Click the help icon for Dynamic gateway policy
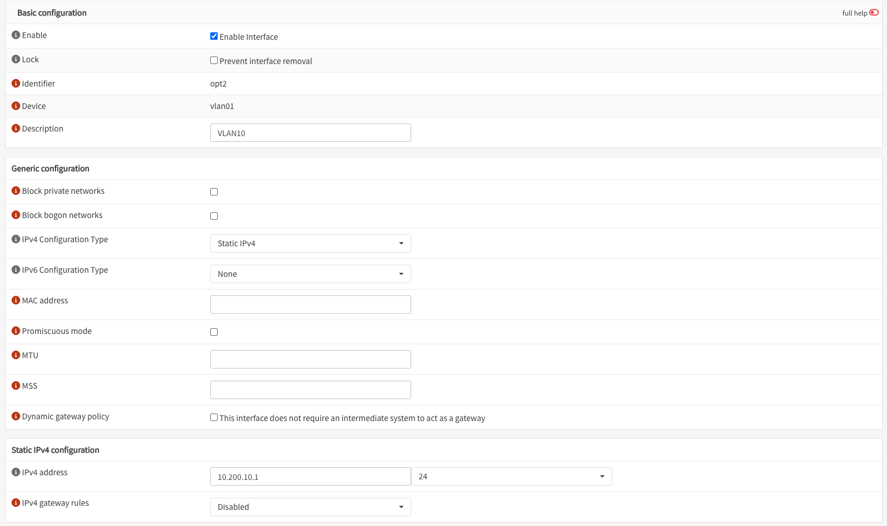 click(x=16, y=416)
